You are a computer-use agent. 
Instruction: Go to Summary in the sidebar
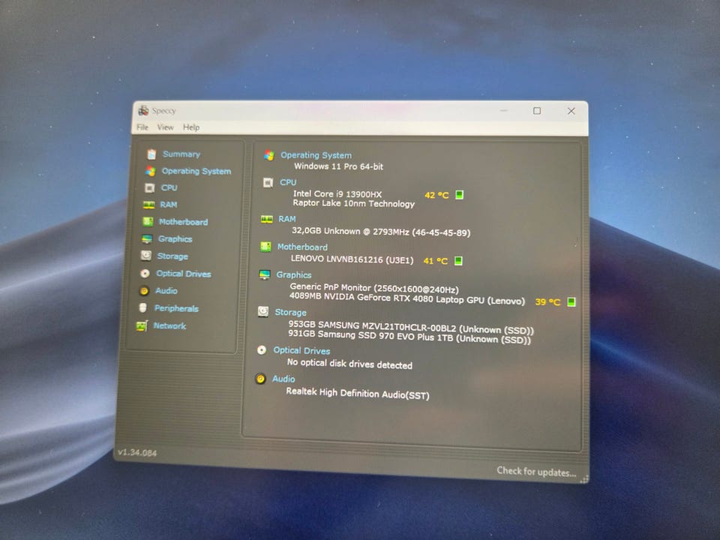181,154
